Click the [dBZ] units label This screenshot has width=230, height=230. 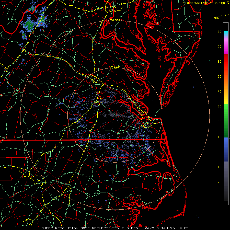click(217, 18)
